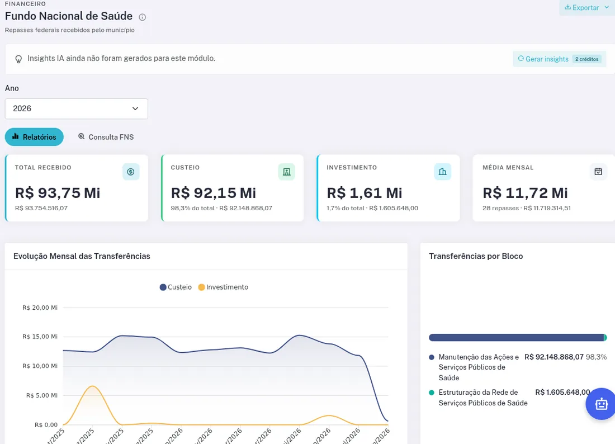Click the bar chart icon in Relatórios tab

[x=16, y=136]
